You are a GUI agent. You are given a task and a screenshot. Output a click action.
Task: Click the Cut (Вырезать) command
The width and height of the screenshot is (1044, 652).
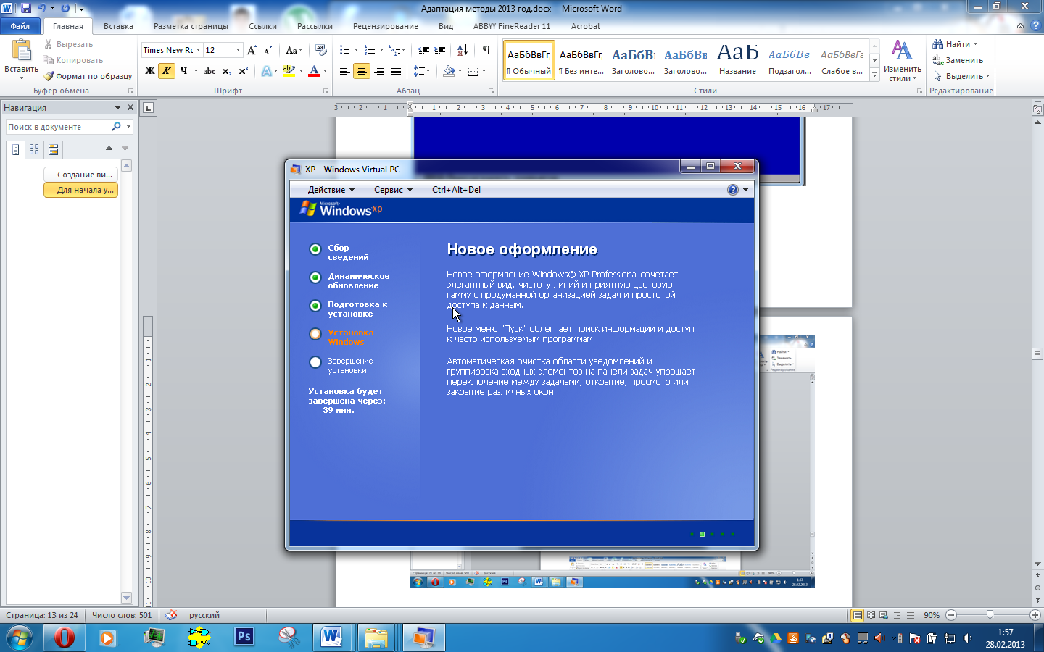pyautogui.click(x=69, y=44)
